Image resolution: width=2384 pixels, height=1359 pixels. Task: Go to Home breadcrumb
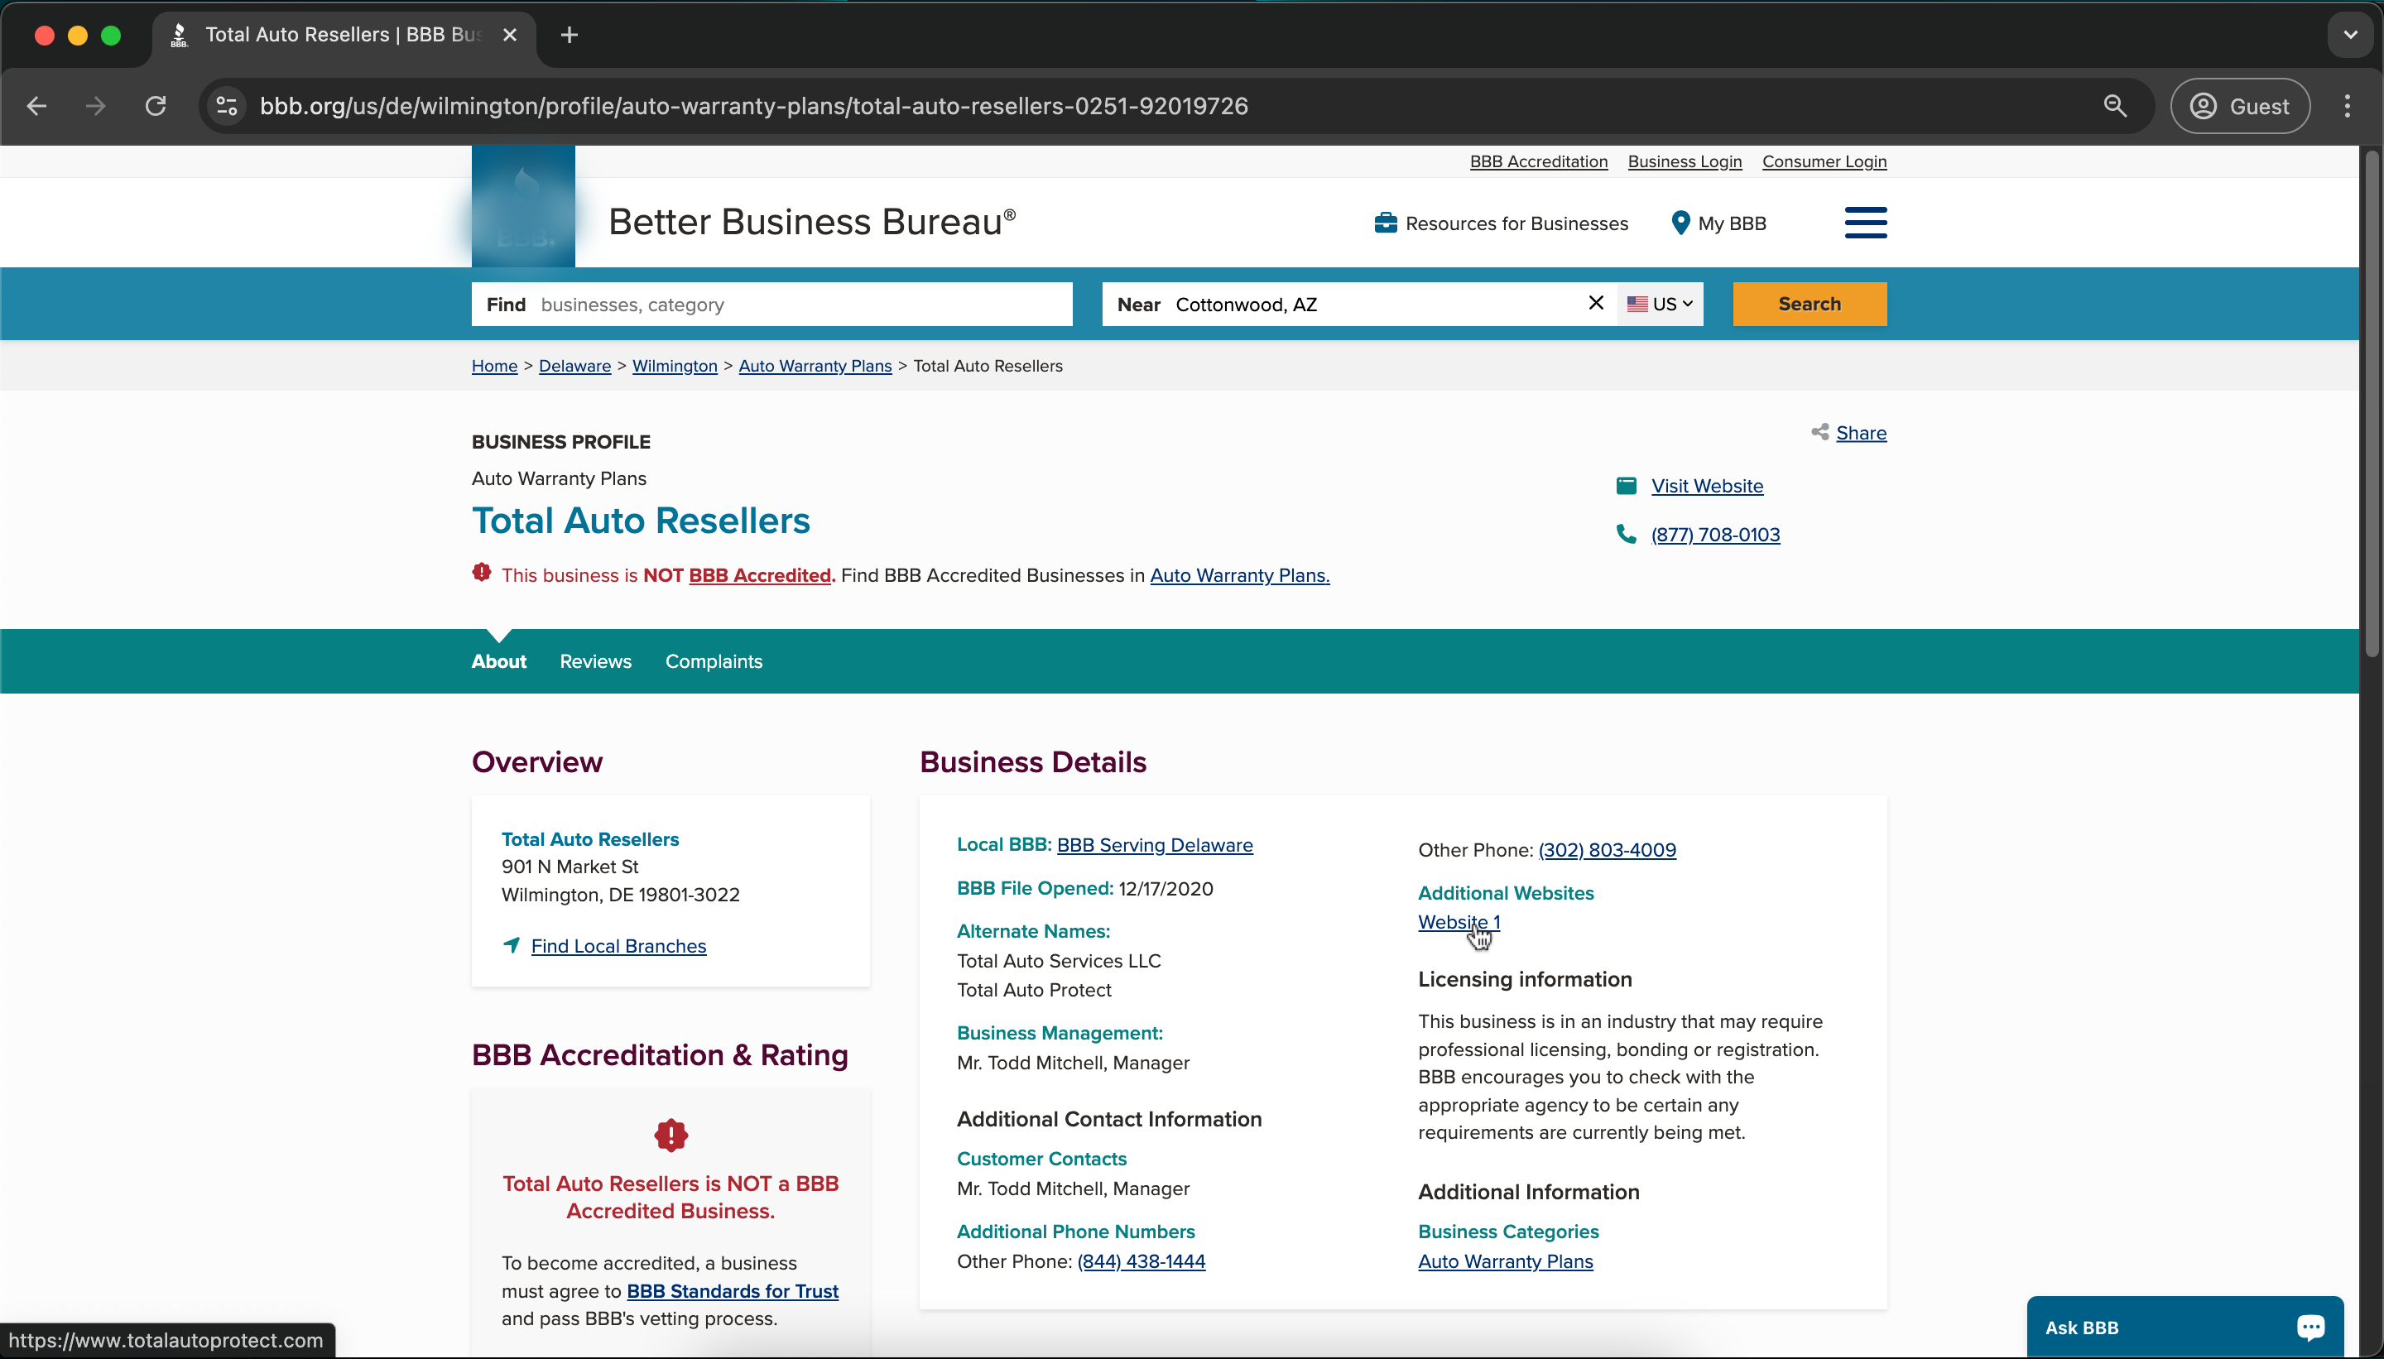click(494, 366)
